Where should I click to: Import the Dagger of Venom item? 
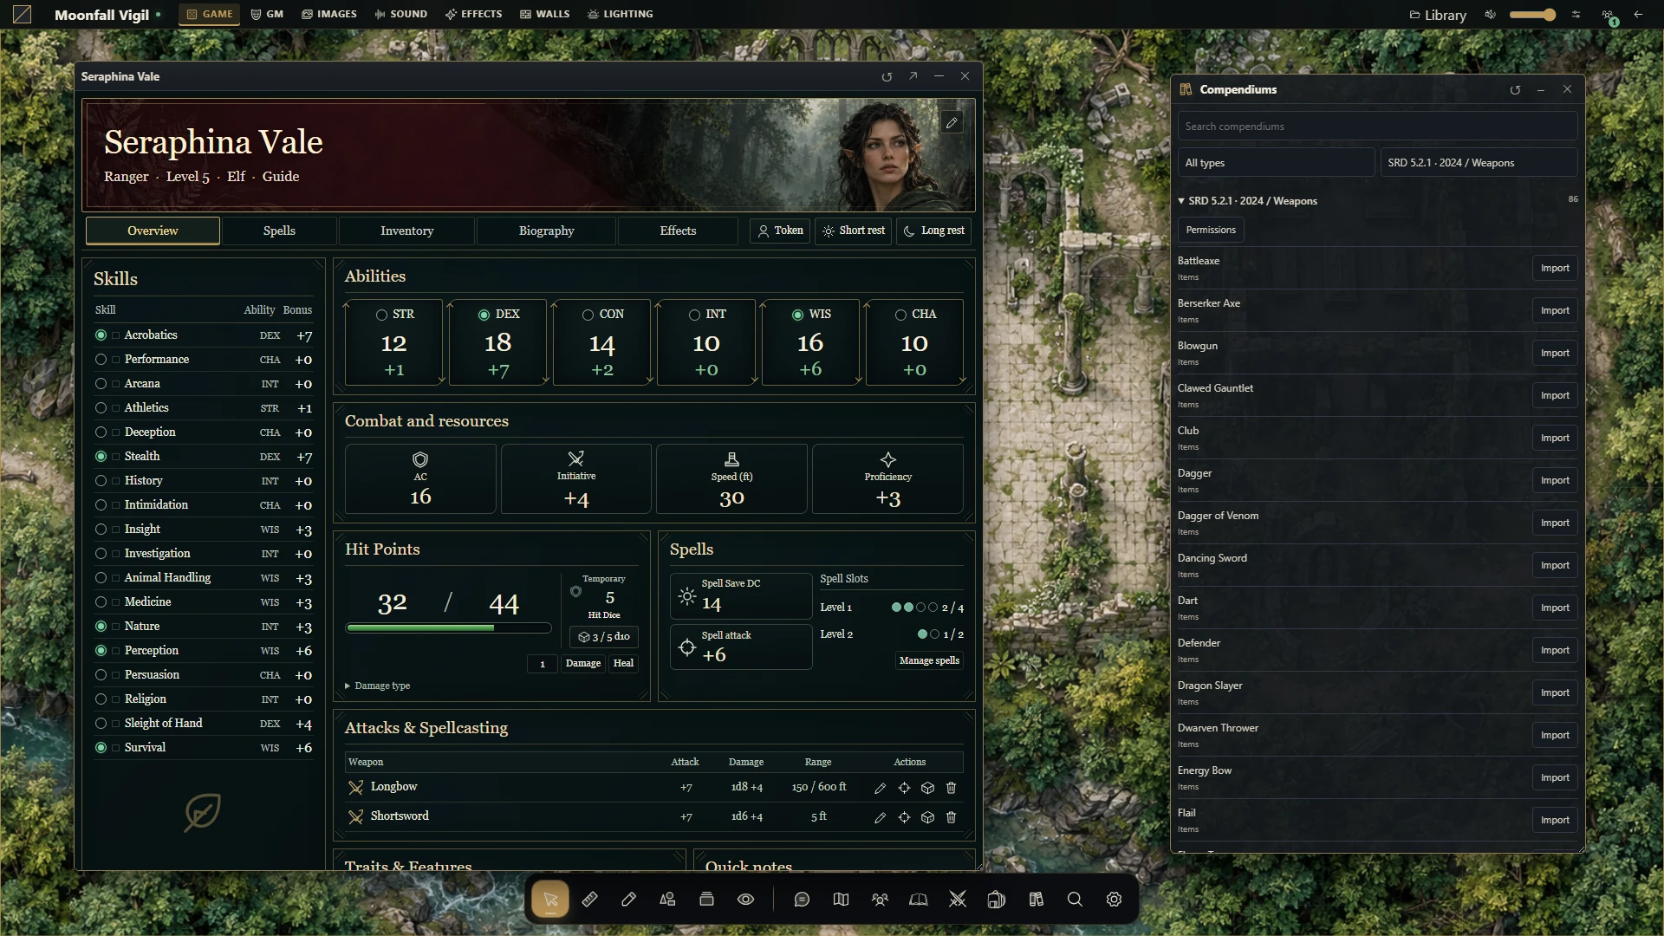pos(1555,523)
